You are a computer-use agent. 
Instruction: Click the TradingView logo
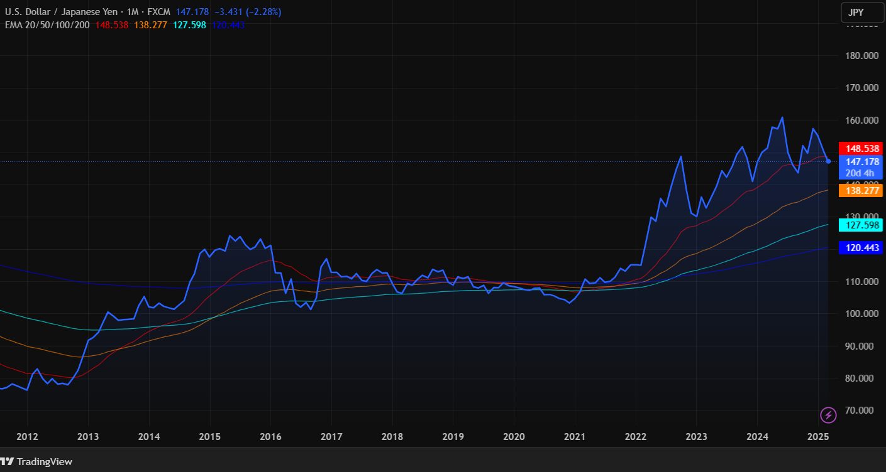36,462
